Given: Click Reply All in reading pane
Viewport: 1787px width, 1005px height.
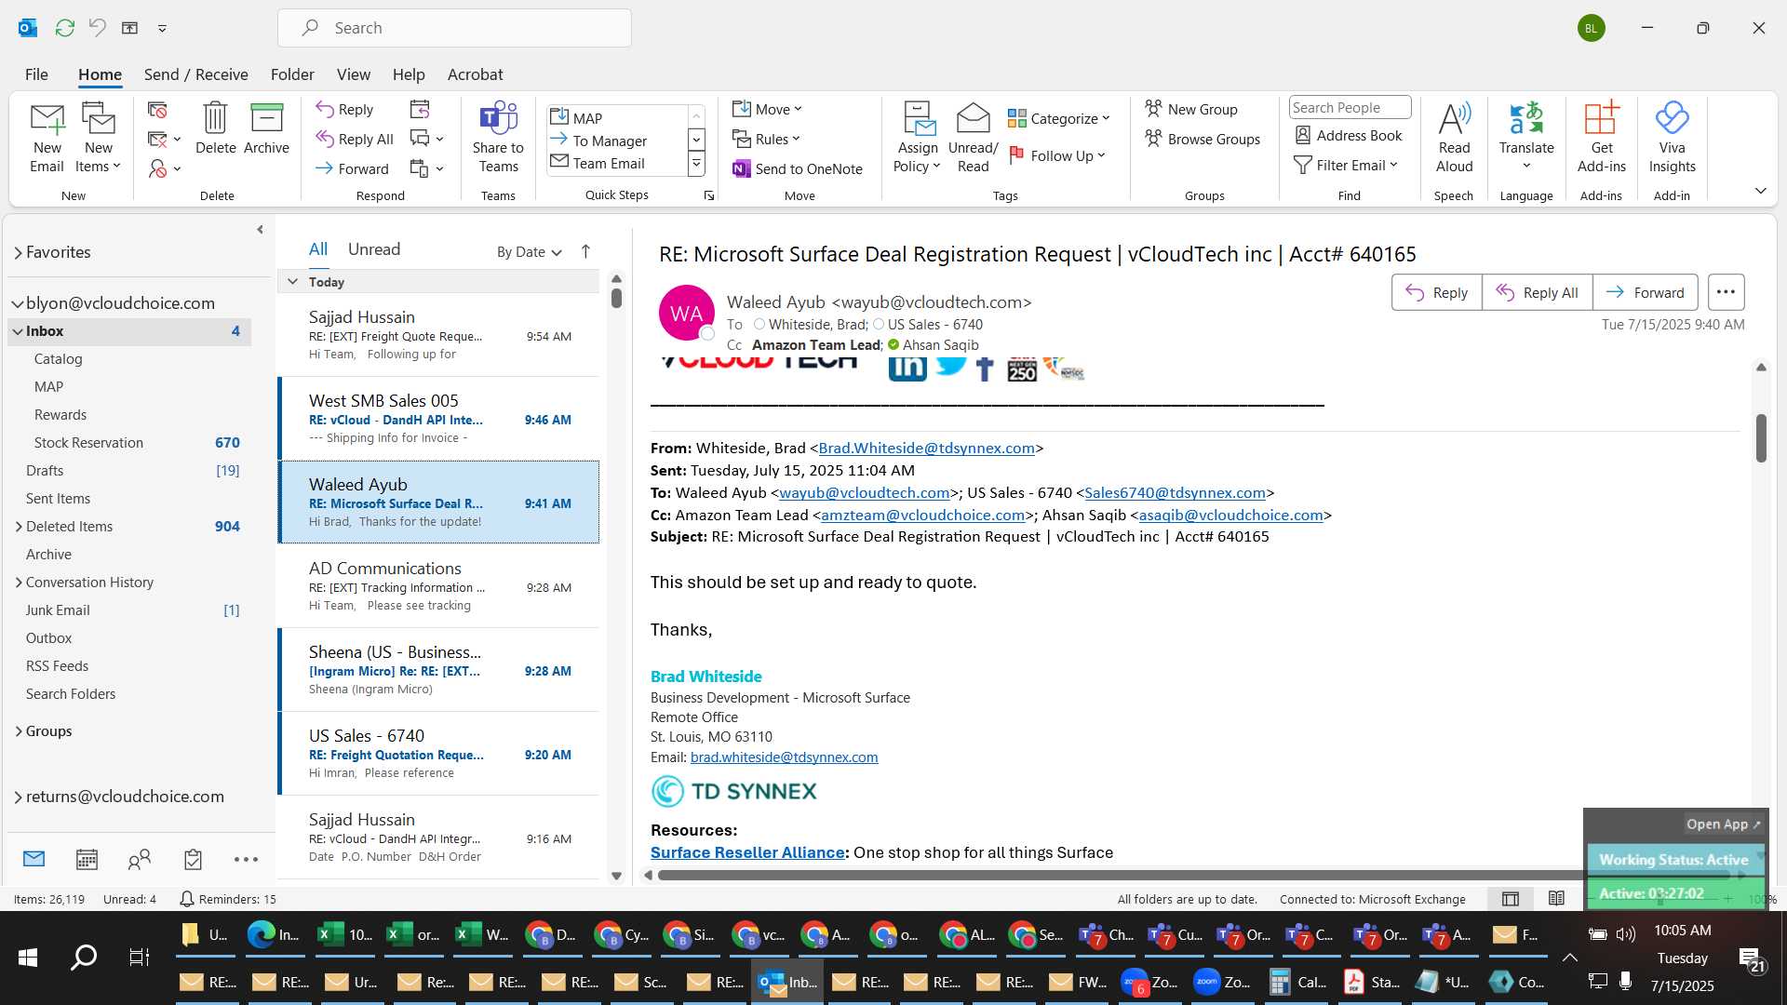Looking at the screenshot, I should (1537, 292).
